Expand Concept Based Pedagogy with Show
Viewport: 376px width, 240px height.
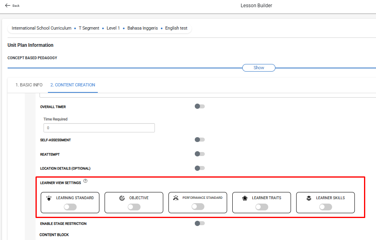point(259,68)
